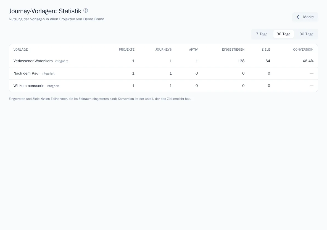Screen dimensions: 327x230
Task: Click the AKTIV column header
Action: [193, 50]
